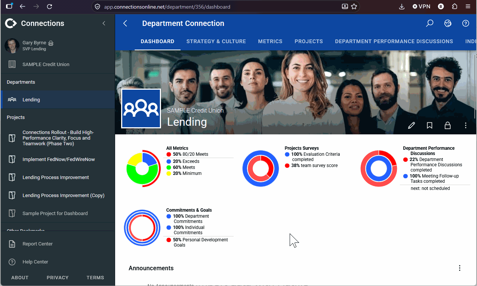The image size is (477, 286).
Task: Open the PRIVACY footer link
Action: tap(58, 278)
